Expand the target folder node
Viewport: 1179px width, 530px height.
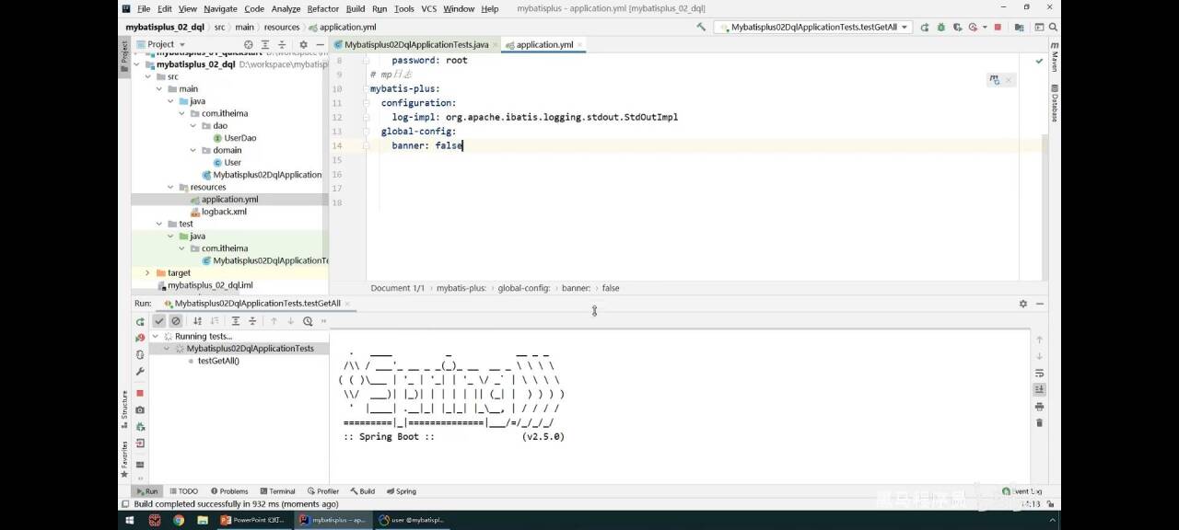(147, 272)
